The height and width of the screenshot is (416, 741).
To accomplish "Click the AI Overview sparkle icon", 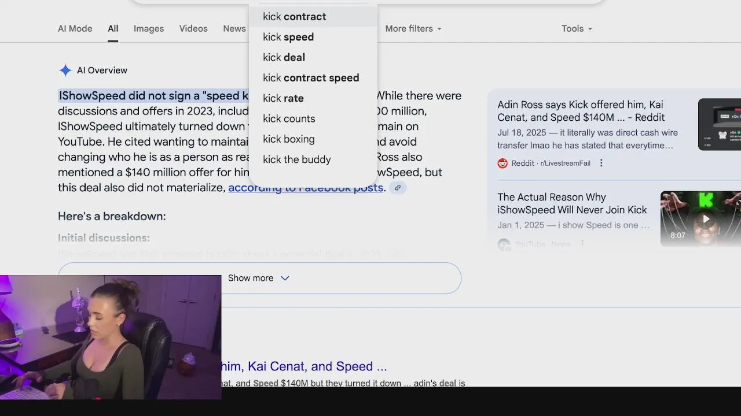I will pos(65,70).
